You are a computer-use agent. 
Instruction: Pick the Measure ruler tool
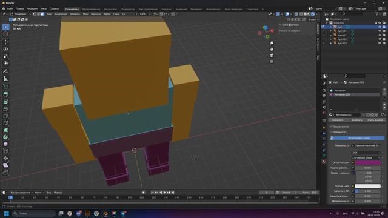pyautogui.click(x=5, y=79)
